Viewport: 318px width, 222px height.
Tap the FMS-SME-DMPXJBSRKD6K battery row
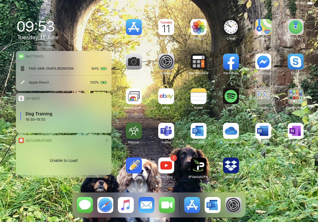[64, 68]
